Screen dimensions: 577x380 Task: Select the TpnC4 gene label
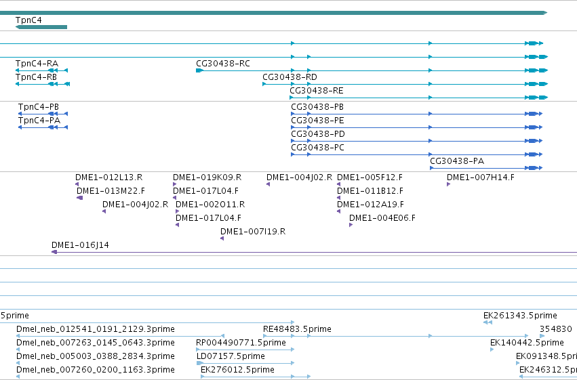point(28,20)
